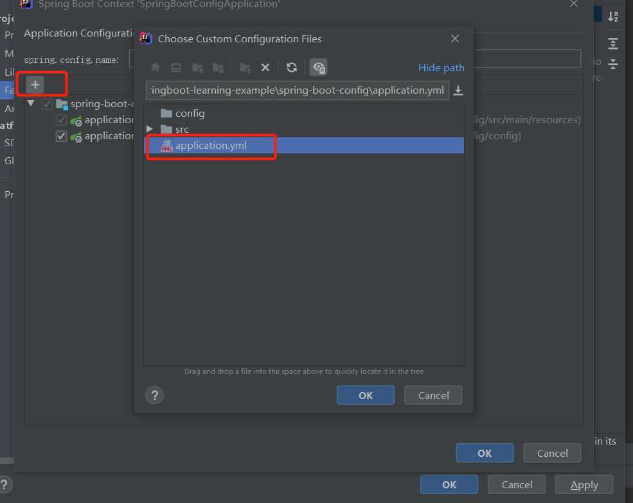Image resolution: width=633 pixels, height=503 pixels.
Task: Refresh the file tree
Action: tap(292, 67)
